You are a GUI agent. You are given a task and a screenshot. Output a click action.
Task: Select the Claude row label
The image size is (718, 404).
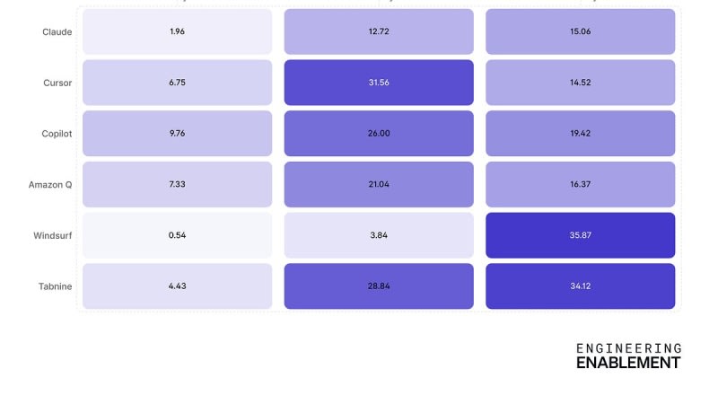click(x=57, y=32)
